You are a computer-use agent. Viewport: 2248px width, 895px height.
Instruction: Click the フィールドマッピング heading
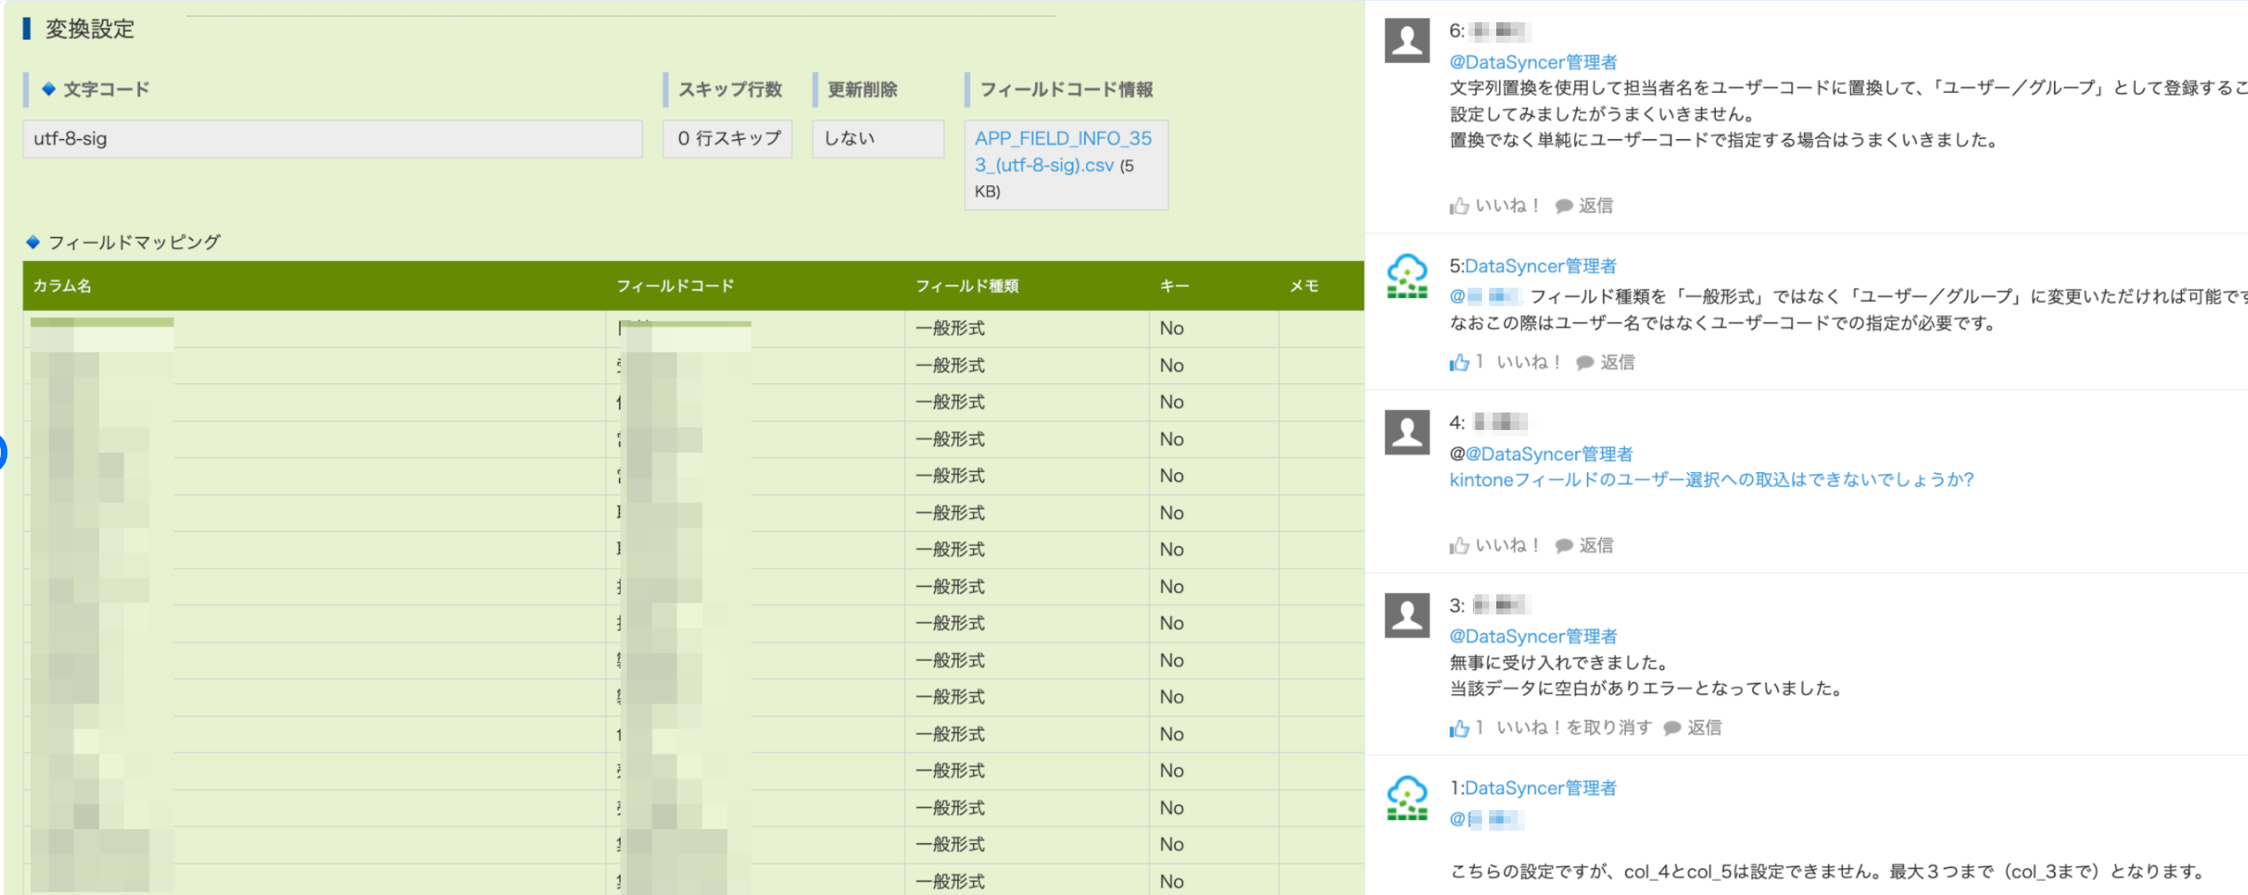[134, 242]
